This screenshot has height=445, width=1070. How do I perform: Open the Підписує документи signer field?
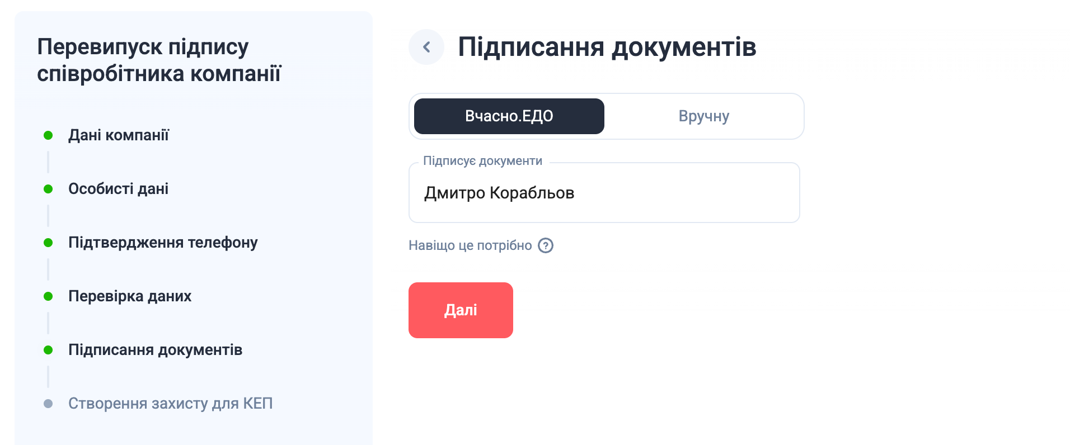tap(604, 193)
